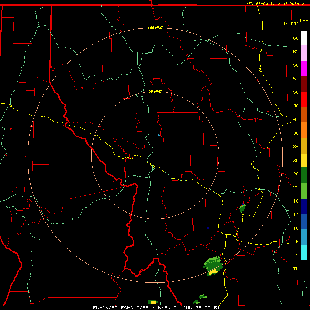The image size is (310, 310).
Task: Click the small navy echo southeast of the center
Action: click(208, 228)
